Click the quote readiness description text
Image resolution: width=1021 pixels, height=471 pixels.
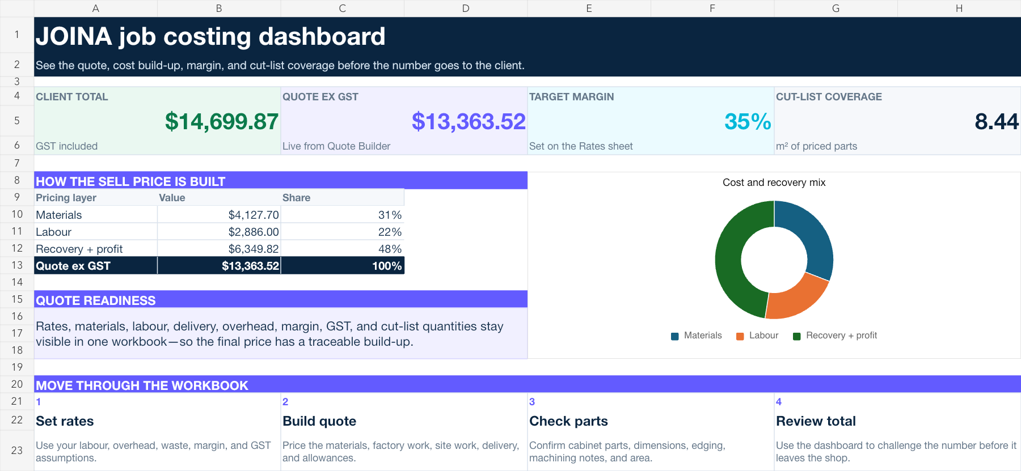(269, 334)
